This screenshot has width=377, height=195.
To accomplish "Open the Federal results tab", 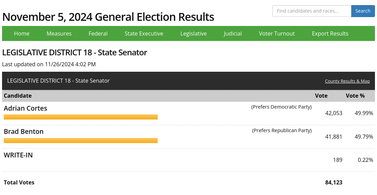I will coord(98,33).
